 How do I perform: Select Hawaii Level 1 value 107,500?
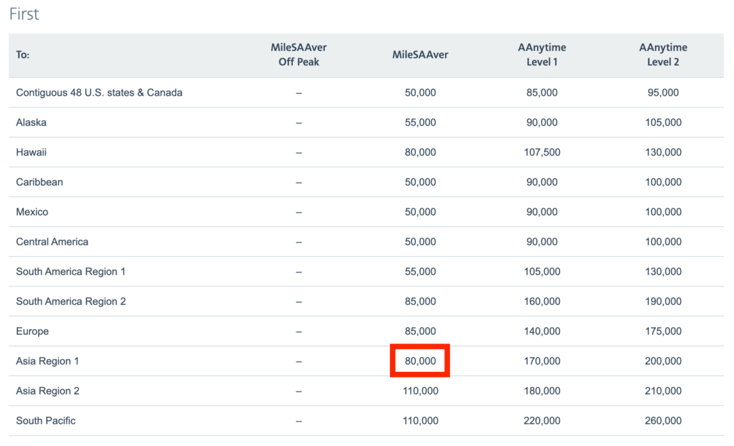pyautogui.click(x=542, y=153)
